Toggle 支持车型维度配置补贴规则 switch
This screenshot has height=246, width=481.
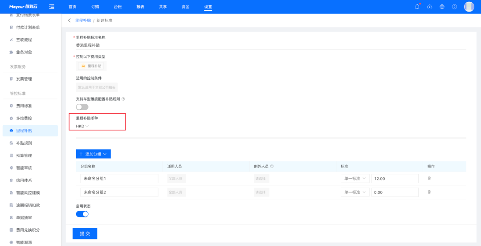[x=82, y=107]
